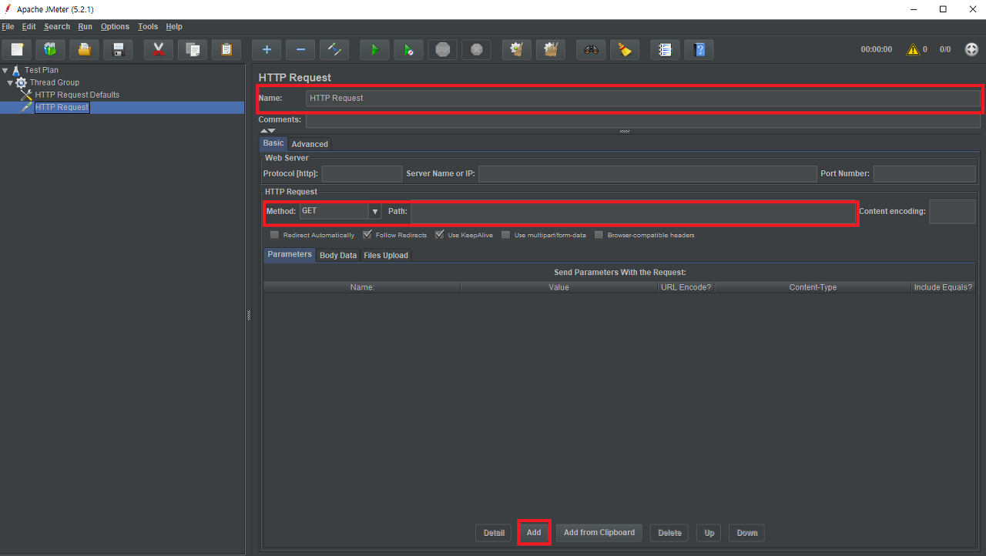The image size is (986, 556).
Task: Create a new test plan with New icon
Action: tap(17, 50)
